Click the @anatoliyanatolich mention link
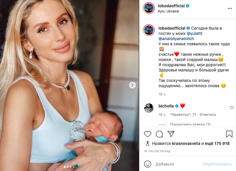The image size is (236, 171). 176,39
